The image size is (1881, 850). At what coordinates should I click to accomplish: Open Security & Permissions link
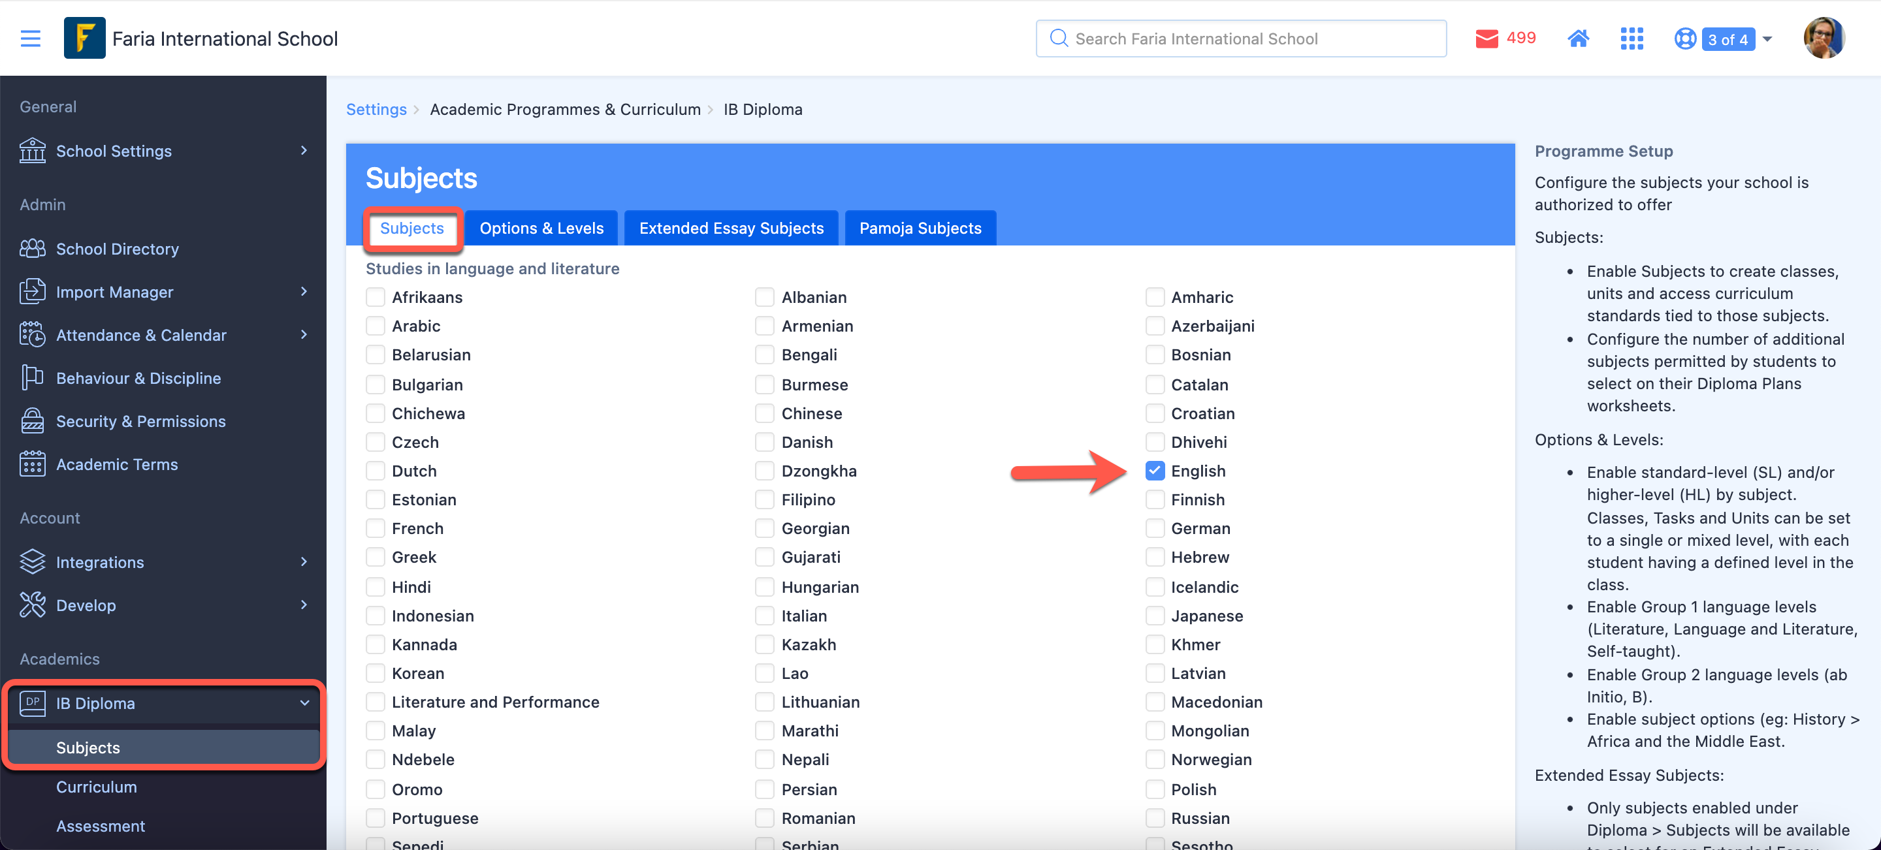tap(141, 420)
